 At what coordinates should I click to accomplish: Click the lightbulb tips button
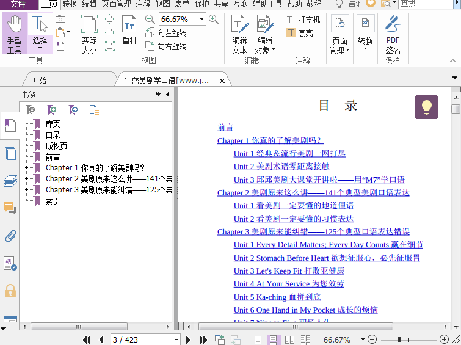(426, 107)
